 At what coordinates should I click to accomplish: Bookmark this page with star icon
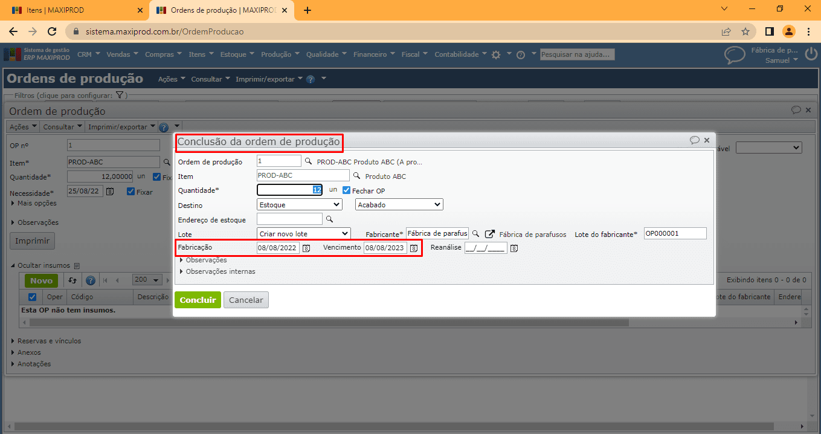tap(745, 31)
